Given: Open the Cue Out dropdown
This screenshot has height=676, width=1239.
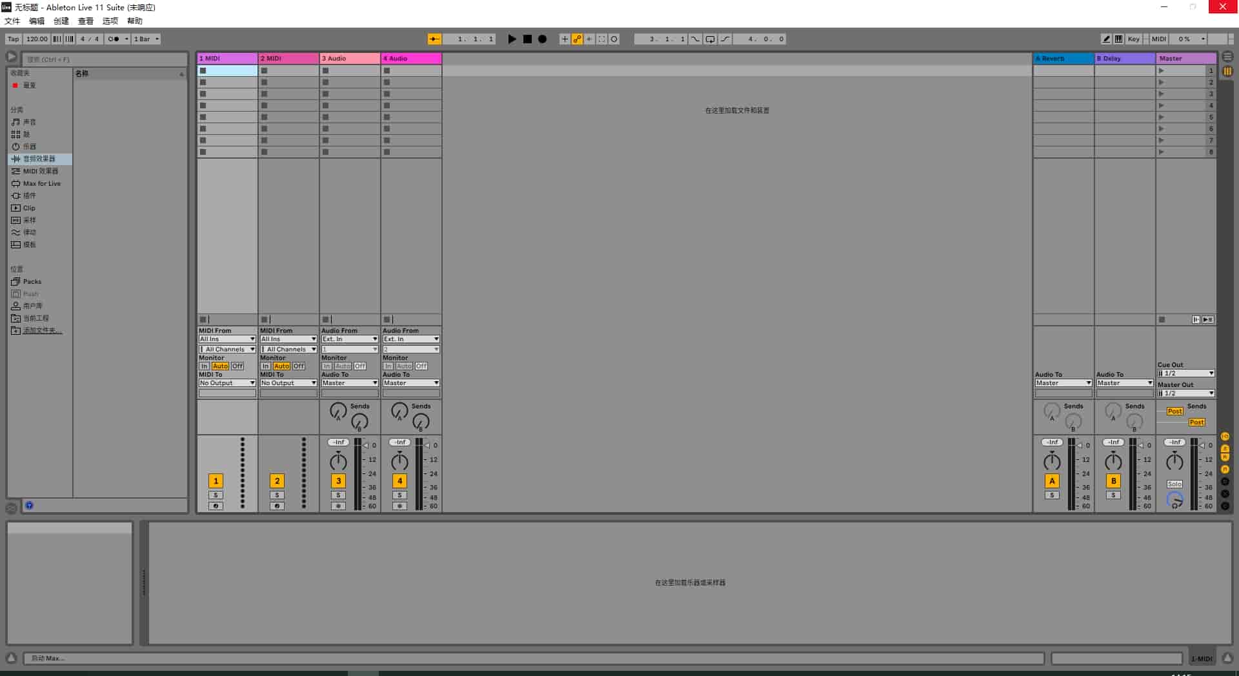Looking at the screenshot, I should (x=1186, y=373).
